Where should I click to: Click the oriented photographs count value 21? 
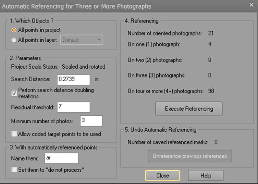coord(211,33)
